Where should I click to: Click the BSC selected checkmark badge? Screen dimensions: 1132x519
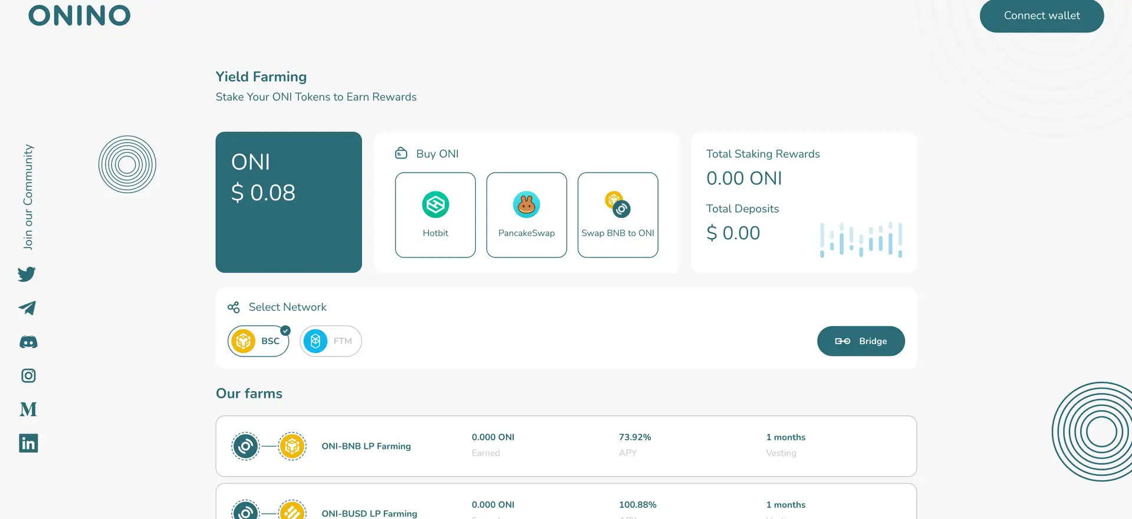285,330
